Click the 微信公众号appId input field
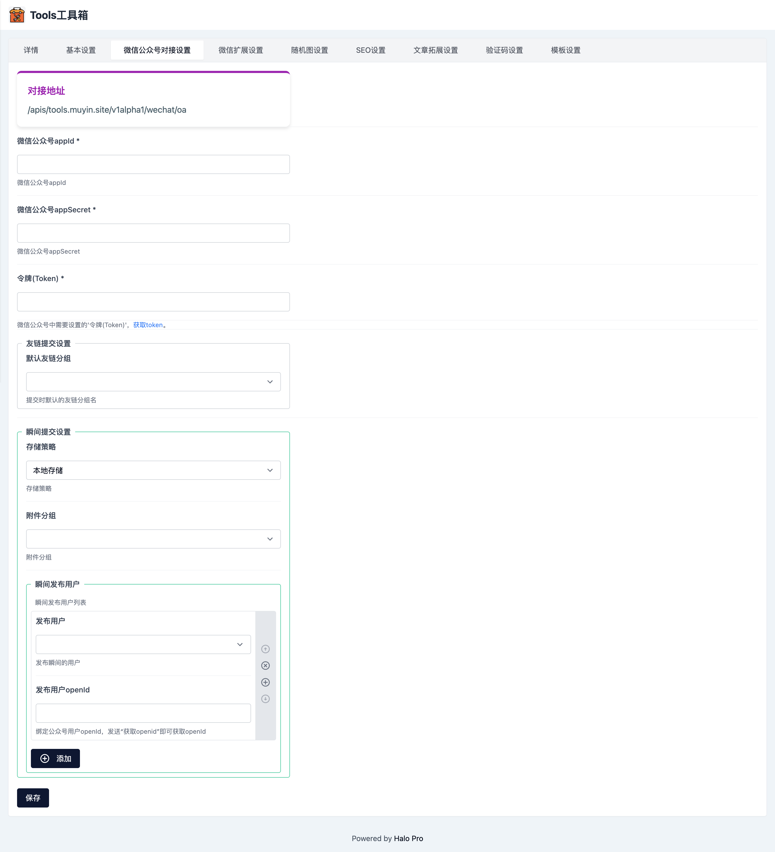The image size is (775, 852). tap(153, 164)
